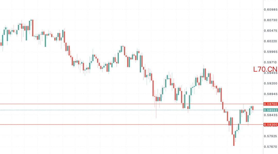
Task: Click the 0.59455 price axis label
Action: click(271, 73)
